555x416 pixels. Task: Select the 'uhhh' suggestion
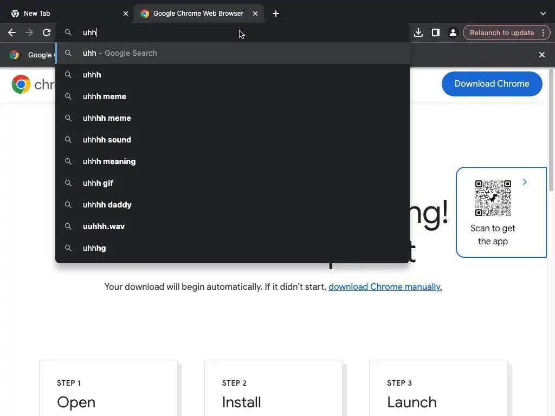[x=233, y=75]
